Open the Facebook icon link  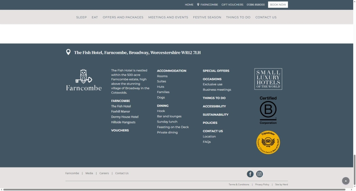[x=250, y=174]
